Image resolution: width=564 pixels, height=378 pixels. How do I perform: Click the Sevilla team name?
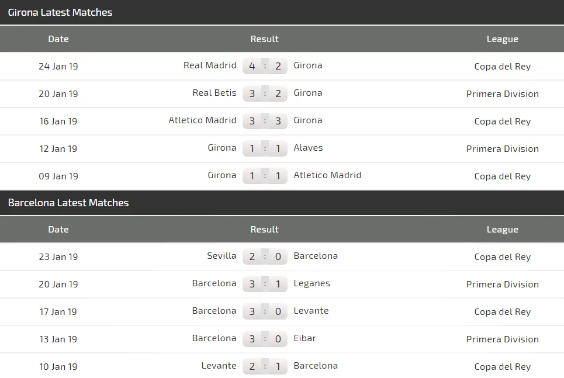point(222,256)
